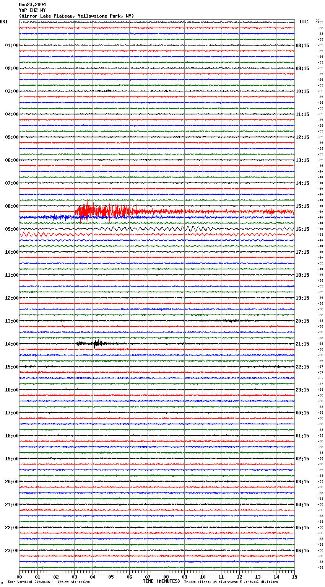Click the 13:15 UTC time label
This screenshot has width=325, height=587.
(x=302, y=160)
